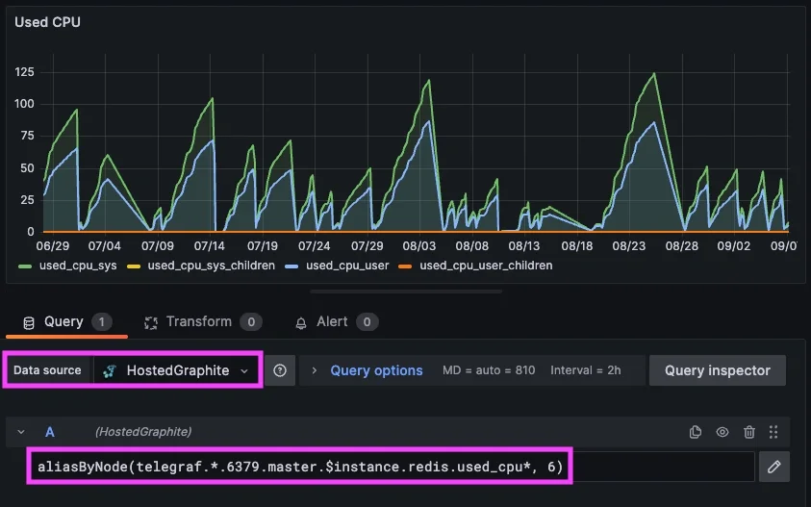
Task: Switch to the Query tab
Action: tap(66, 321)
